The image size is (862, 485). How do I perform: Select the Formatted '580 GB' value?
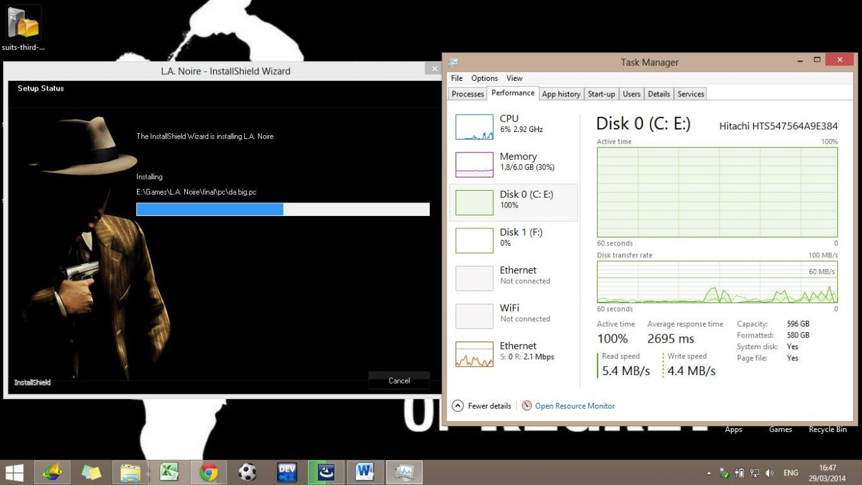tap(798, 336)
